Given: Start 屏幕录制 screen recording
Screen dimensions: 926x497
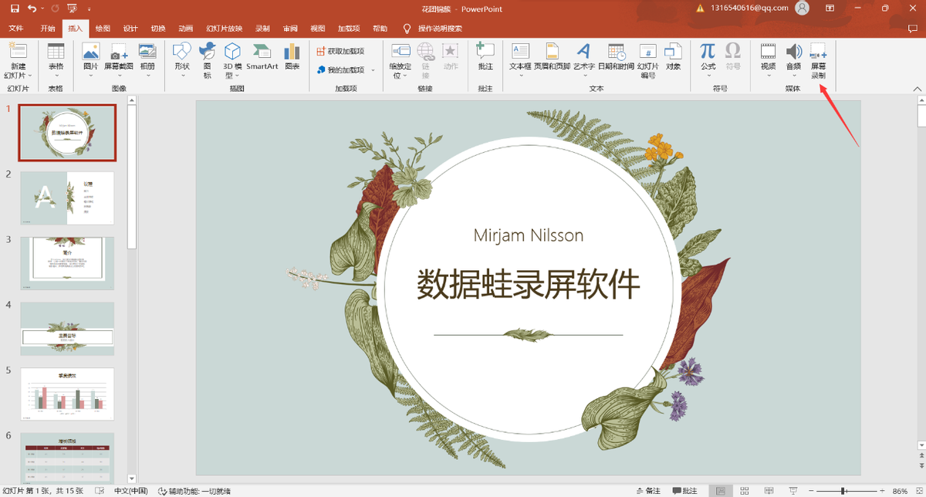Looking at the screenshot, I should 818,61.
